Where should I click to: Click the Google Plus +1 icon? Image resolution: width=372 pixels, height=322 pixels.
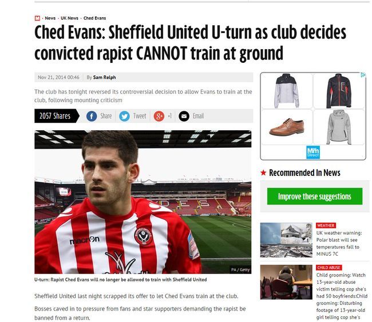point(159,116)
